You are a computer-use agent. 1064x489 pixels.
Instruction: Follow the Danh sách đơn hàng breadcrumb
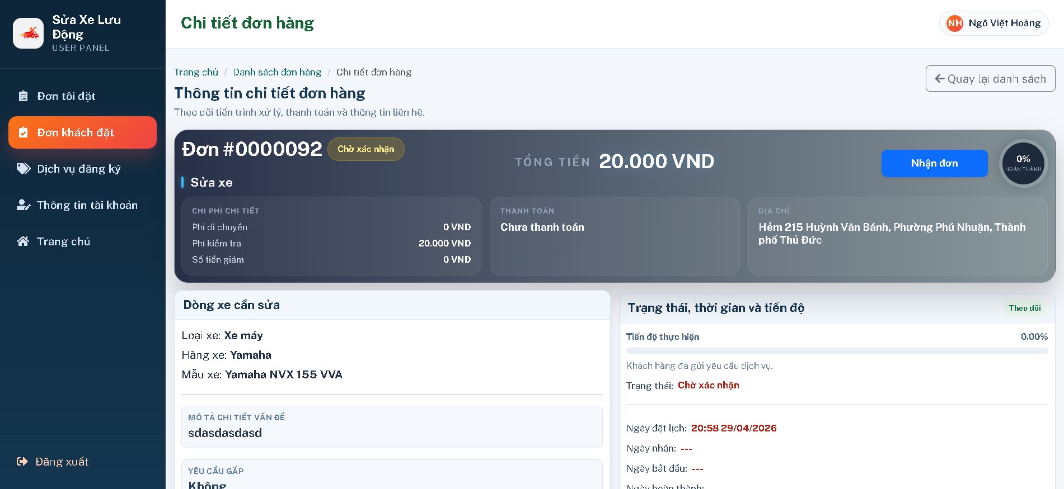pyautogui.click(x=277, y=72)
